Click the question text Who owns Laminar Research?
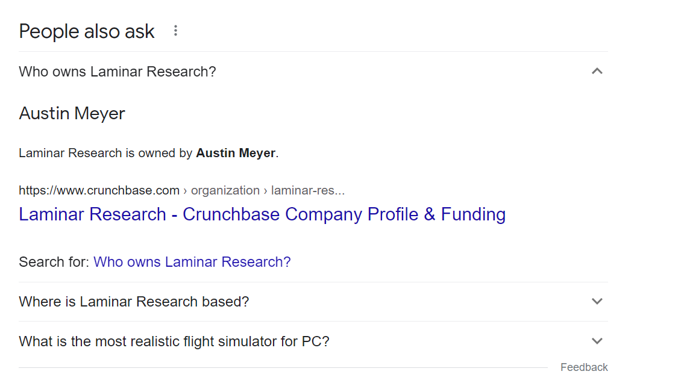687x389 pixels. point(118,71)
